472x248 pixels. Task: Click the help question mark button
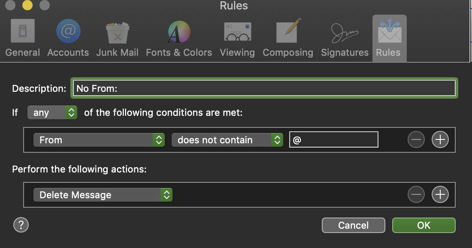(x=21, y=224)
